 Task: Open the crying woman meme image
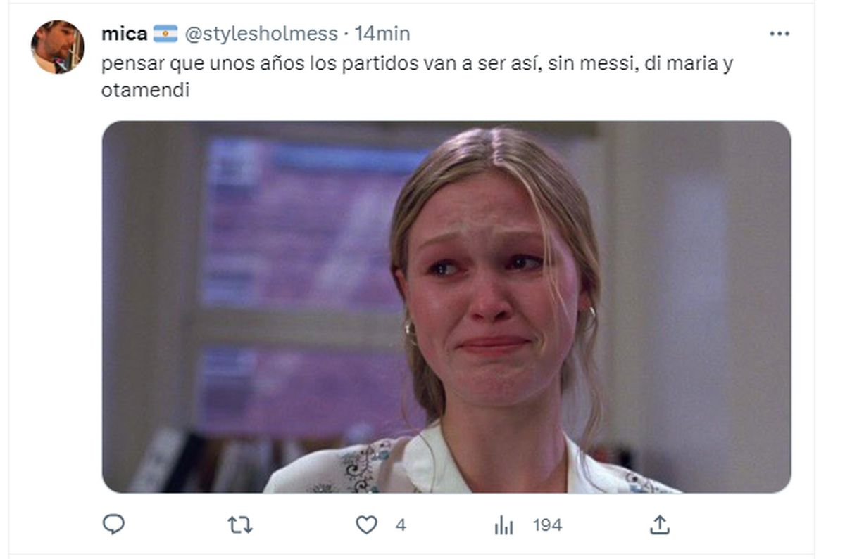[446, 307]
